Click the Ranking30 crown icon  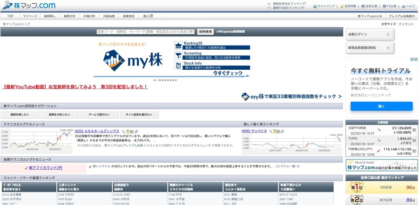(x=178, y=45)
